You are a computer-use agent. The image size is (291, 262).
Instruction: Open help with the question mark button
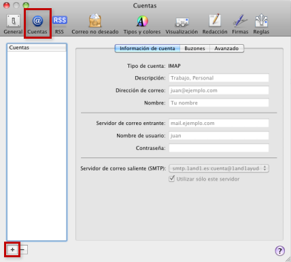pyautogui.click(x=280, y=250)
